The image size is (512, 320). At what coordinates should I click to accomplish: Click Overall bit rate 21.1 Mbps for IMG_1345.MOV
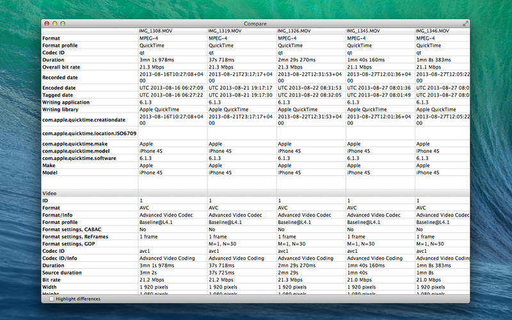click(x=360, y=67)
